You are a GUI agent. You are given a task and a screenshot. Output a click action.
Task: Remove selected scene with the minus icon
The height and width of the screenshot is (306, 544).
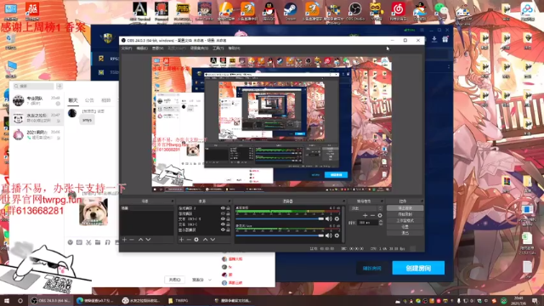click(132, 240)
